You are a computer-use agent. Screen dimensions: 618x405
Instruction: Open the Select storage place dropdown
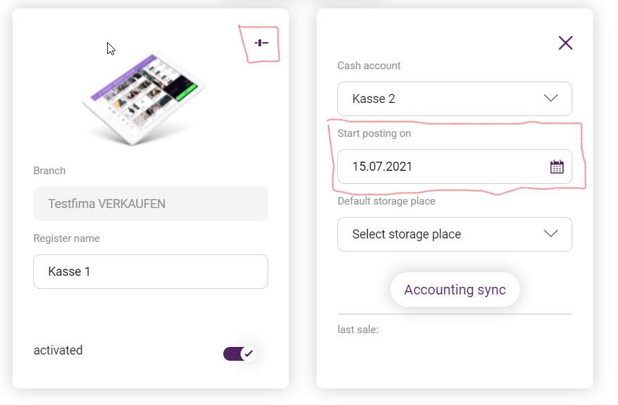[x=454, y=234]
